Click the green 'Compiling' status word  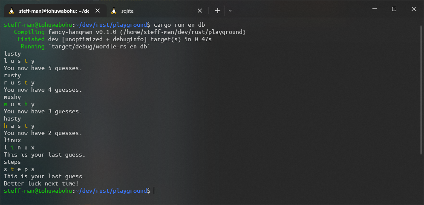(29, 32)
